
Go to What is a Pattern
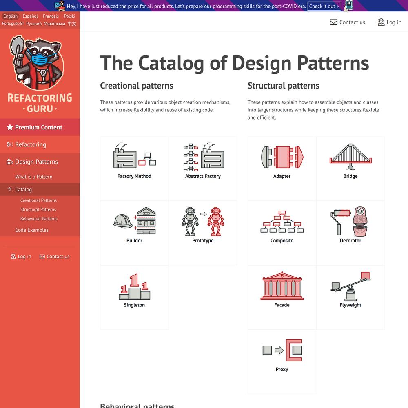point(34,177)
